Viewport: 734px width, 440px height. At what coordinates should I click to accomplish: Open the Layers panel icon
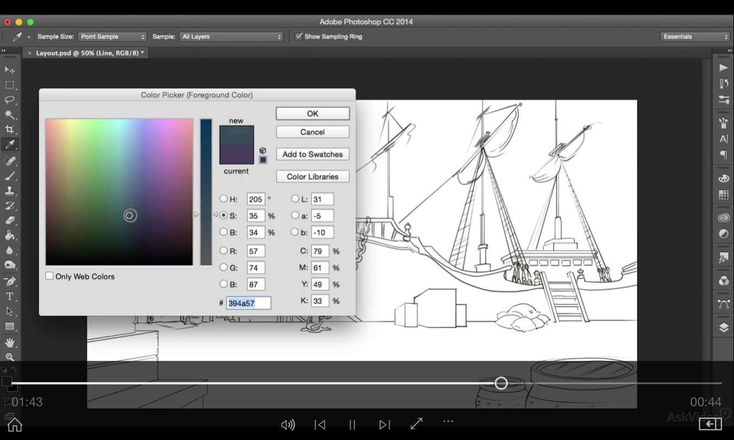tap(724, 328)
